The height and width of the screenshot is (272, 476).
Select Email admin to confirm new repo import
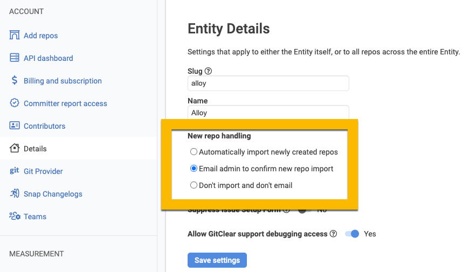(x=194, y=169)
